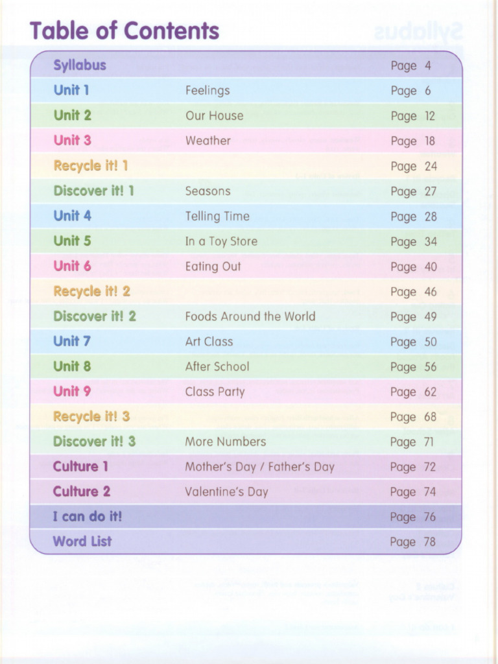Open Unit 4 Telling Time
Viewport: 498px width, 664px height.
coord(73,216)
